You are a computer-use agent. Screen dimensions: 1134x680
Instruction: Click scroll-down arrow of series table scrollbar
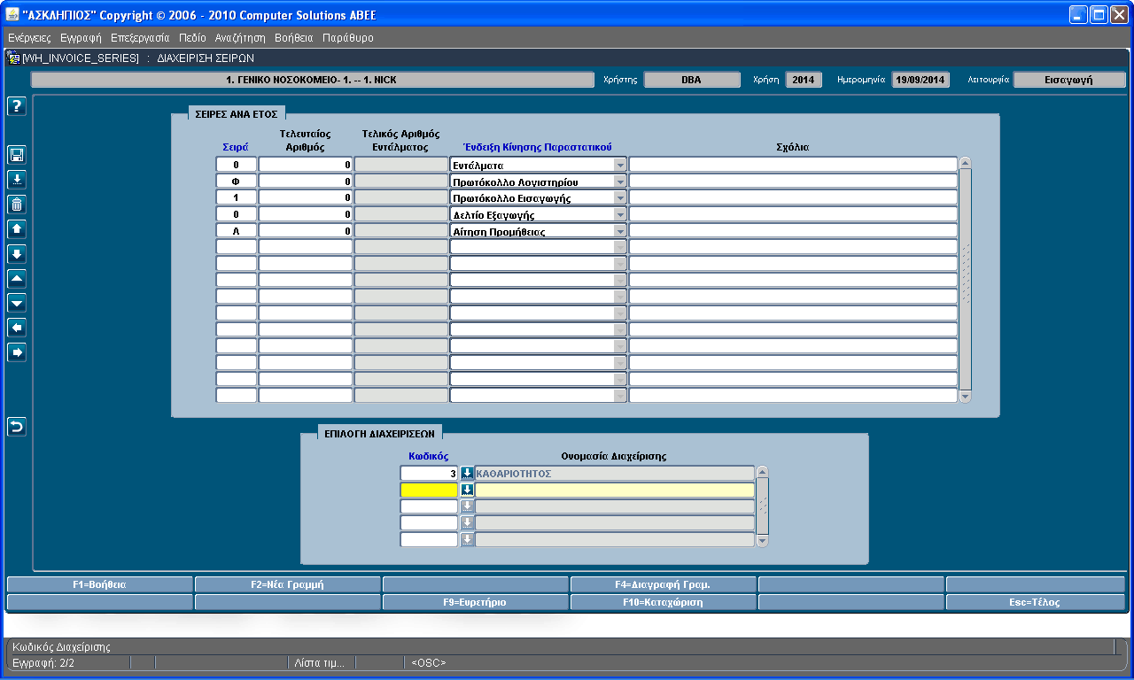(966, 397)
